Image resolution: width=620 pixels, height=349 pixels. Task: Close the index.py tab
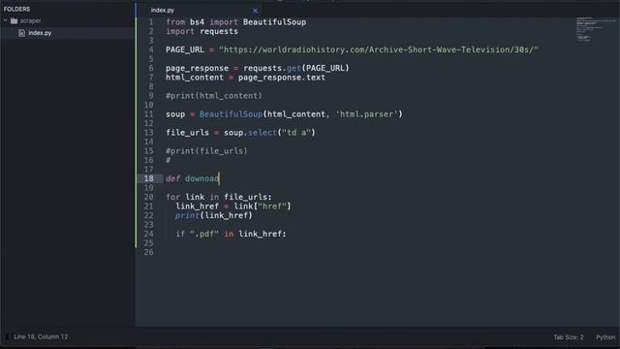coord(255,11)
